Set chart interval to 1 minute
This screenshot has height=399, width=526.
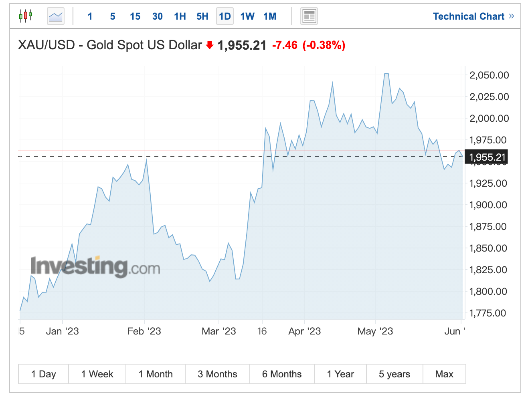(90, 16)
